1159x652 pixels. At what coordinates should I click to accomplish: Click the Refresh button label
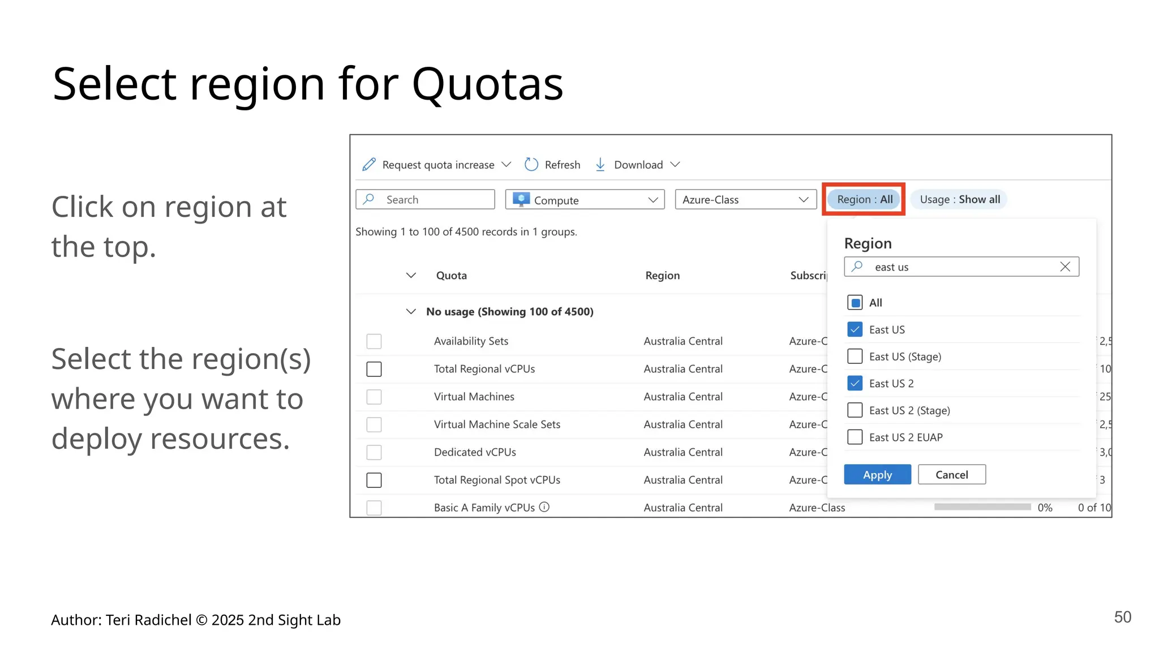coord(563,165)
